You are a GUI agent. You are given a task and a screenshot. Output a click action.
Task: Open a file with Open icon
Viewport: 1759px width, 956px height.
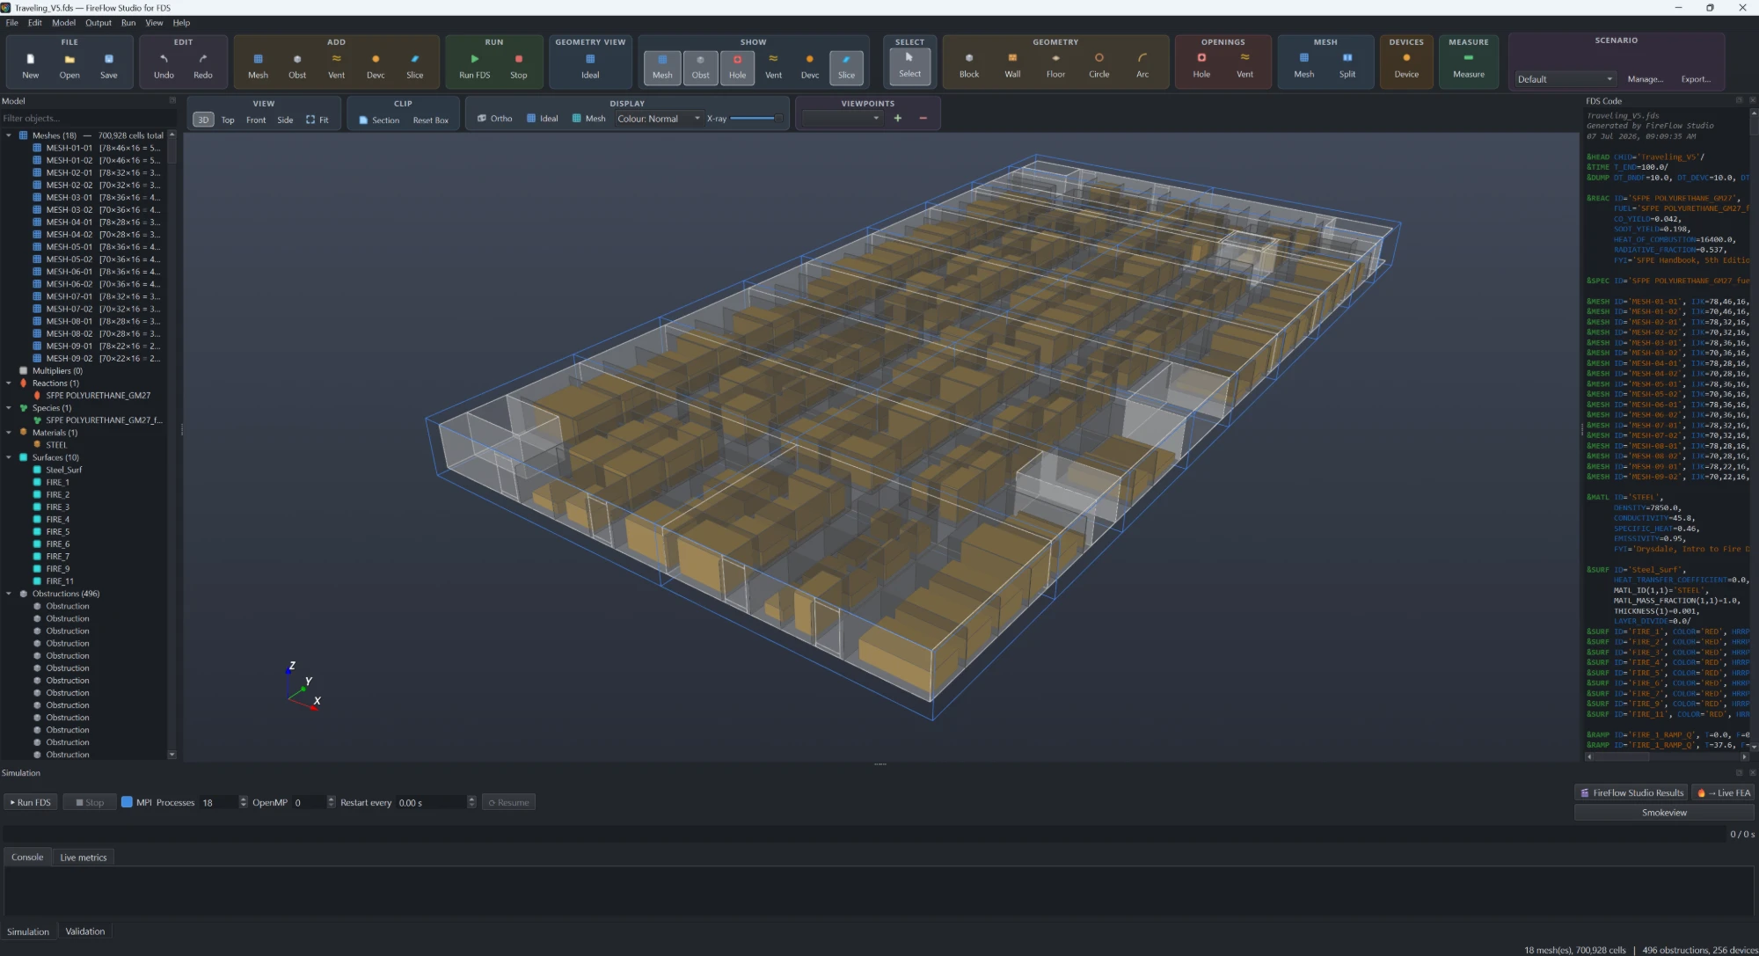pyautogui.click(x=69, y=65)
